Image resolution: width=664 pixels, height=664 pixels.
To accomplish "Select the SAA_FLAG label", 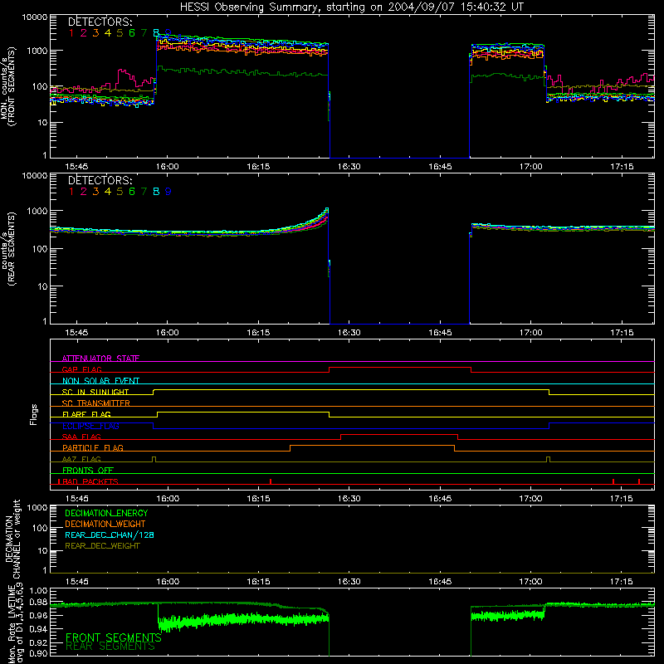I will (x=81, y=437).
